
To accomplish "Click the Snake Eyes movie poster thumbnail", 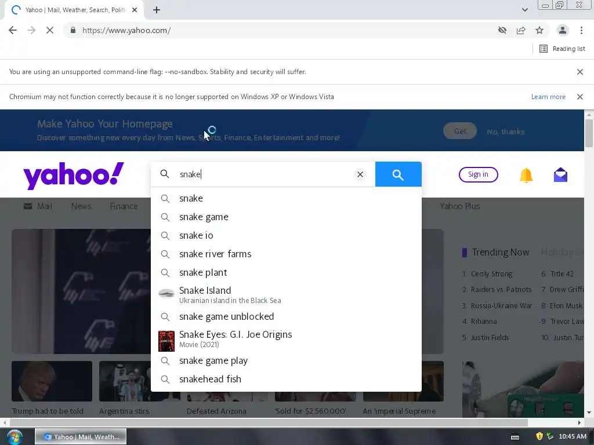I will coord(166,341).
